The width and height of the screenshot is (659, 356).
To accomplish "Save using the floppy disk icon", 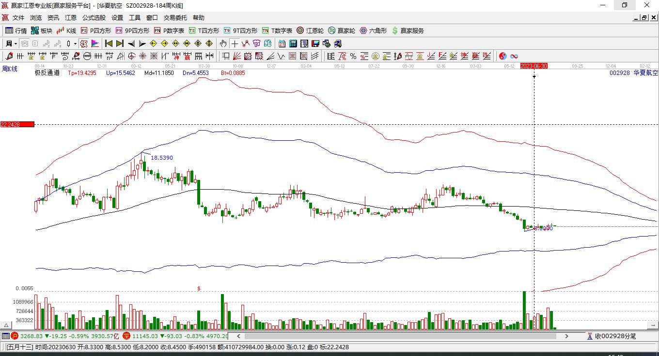I will (315, 44).
